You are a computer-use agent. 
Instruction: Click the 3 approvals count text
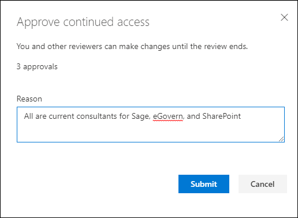point(37,67)
